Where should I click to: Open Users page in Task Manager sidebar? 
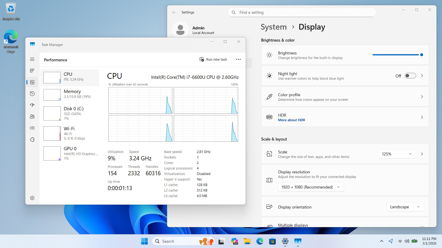tap(32, 117)
